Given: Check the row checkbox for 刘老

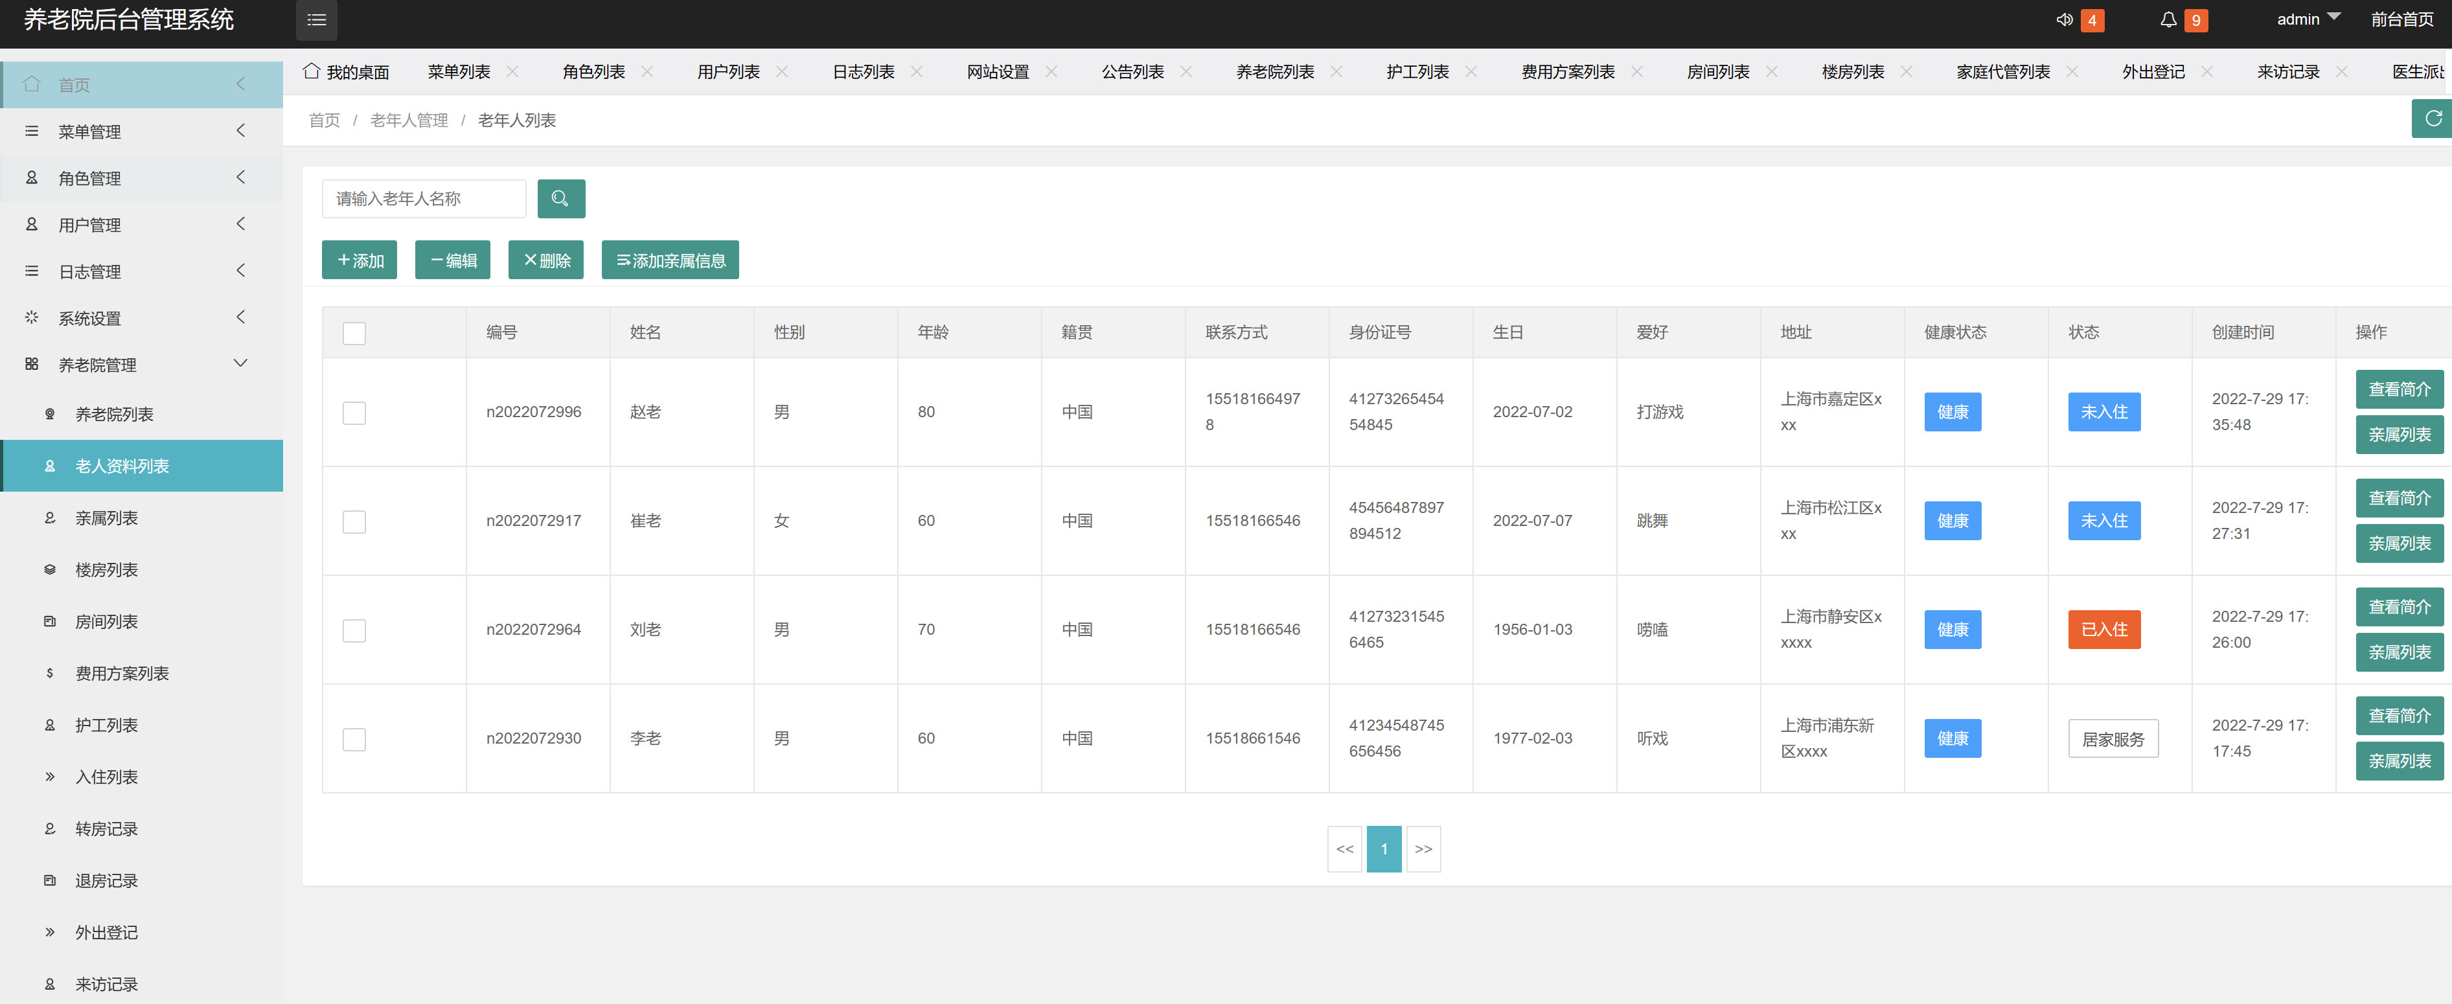Looking at the screenshot, I should 353,630.
